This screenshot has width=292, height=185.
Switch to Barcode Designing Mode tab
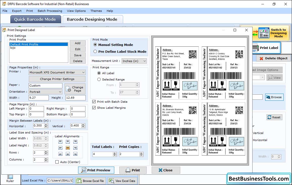click(x=93, y=19)
